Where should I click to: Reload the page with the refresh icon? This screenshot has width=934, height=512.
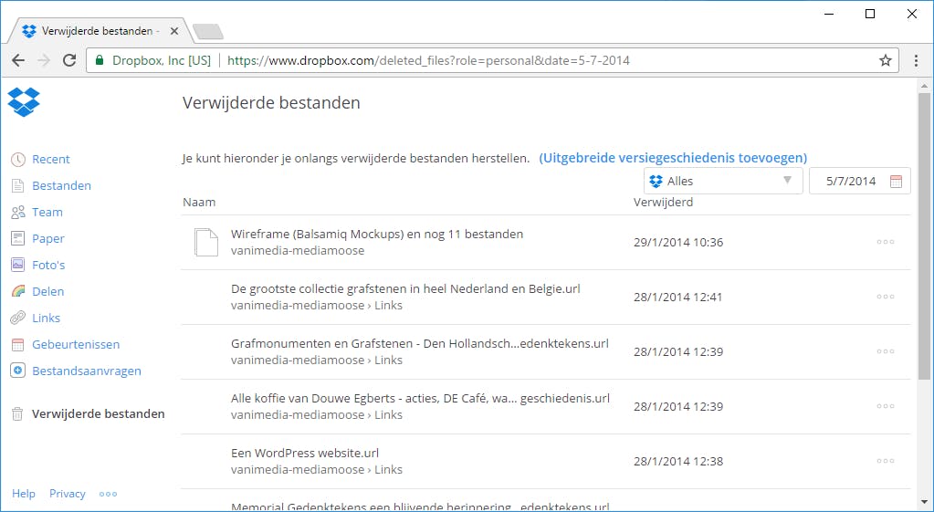tap(69, 60)
